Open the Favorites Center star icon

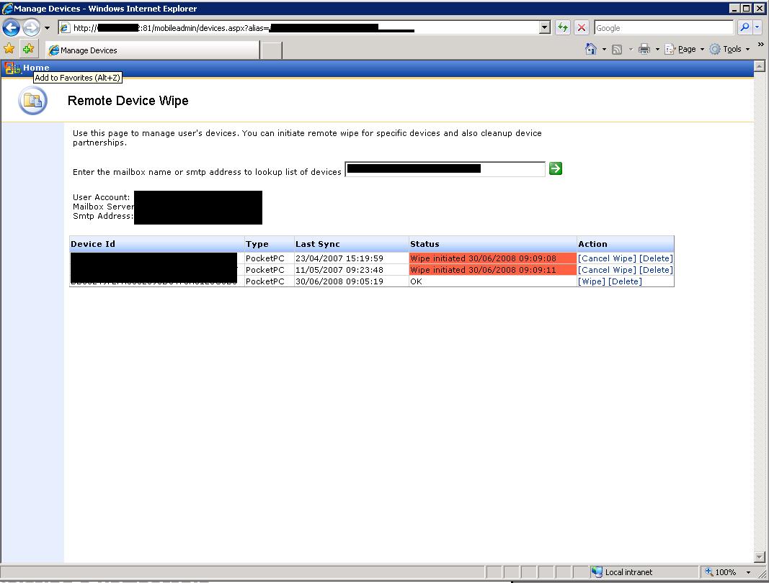9,48
